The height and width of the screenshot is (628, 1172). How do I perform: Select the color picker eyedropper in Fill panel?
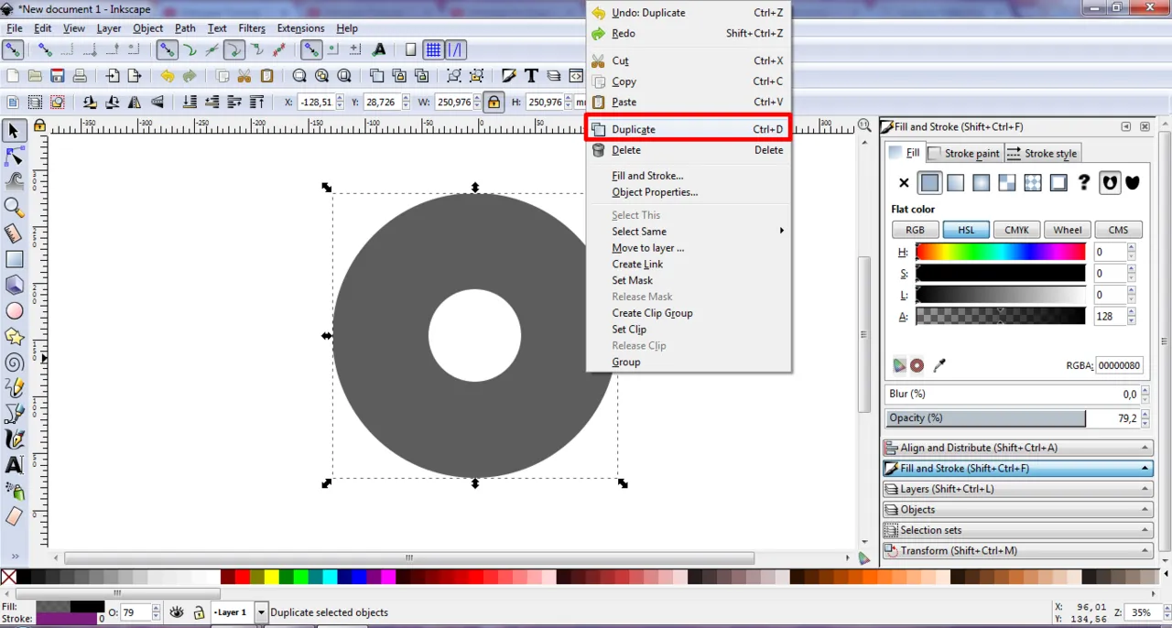939,365
